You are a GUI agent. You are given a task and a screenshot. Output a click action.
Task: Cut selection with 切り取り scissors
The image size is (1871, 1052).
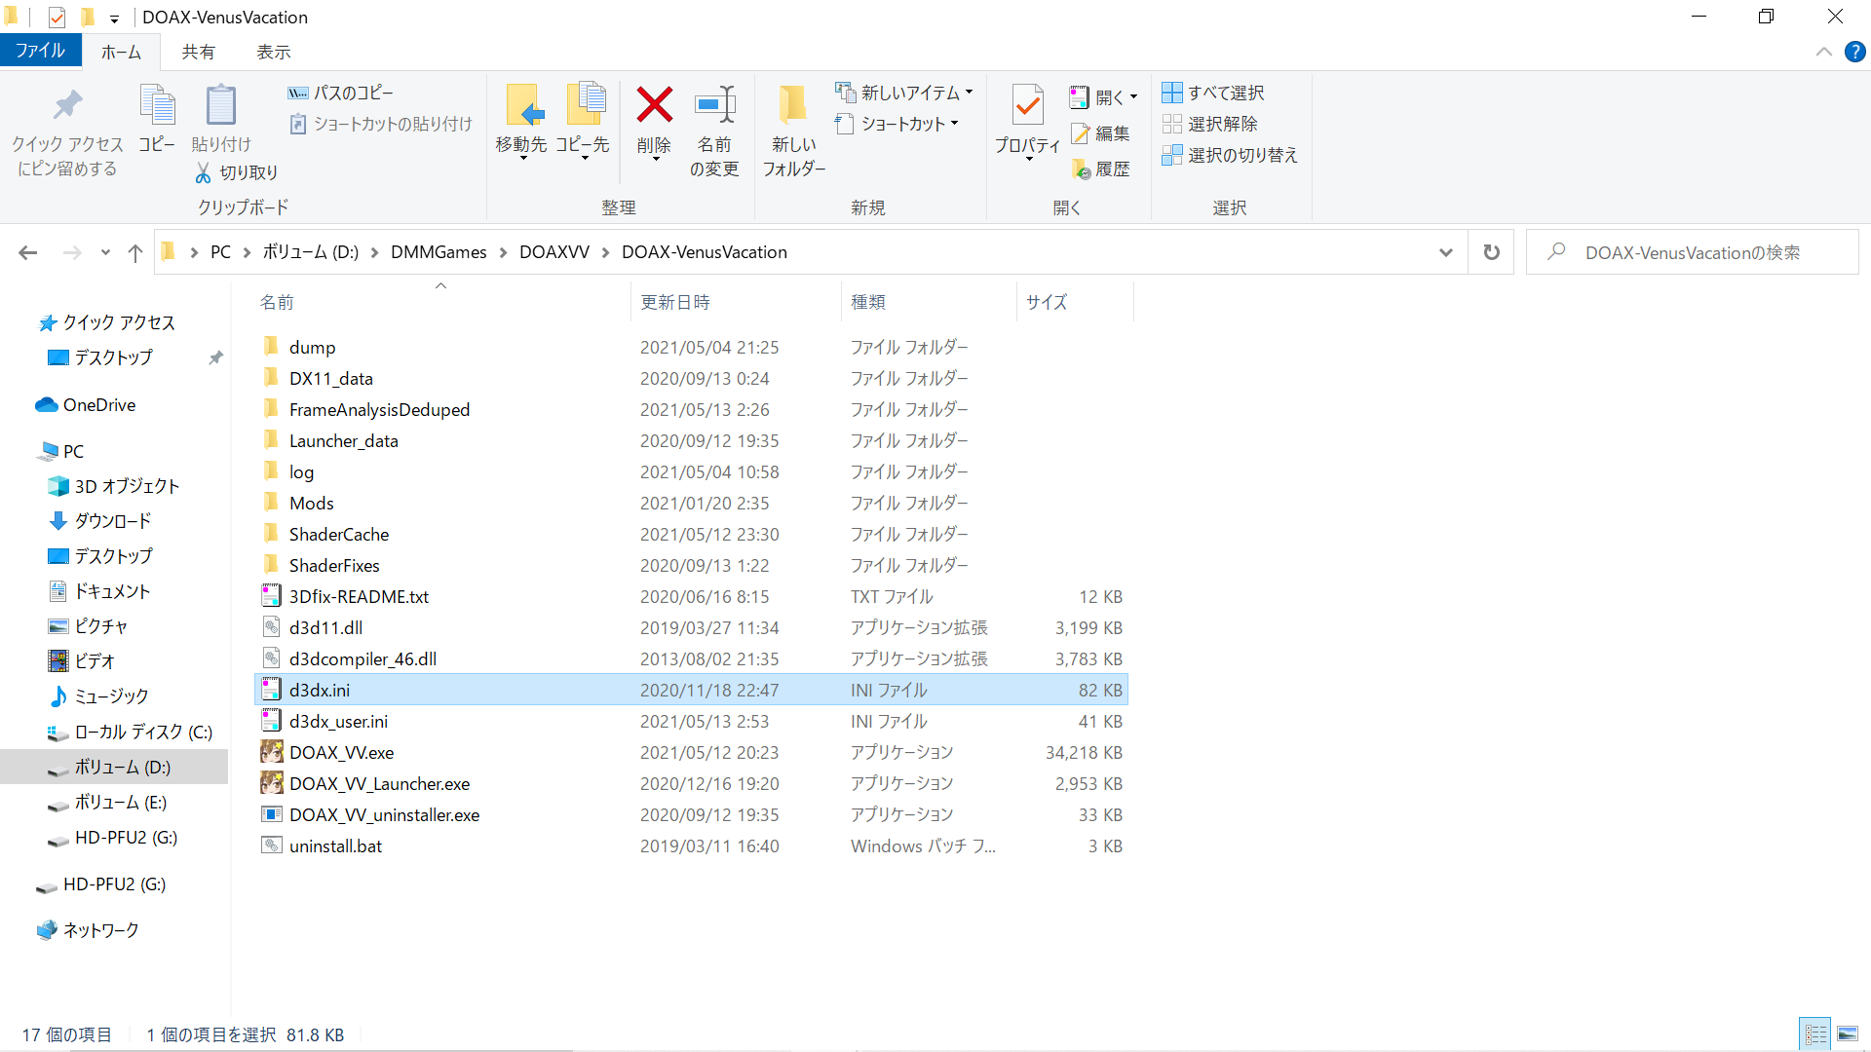pos(237,172)
